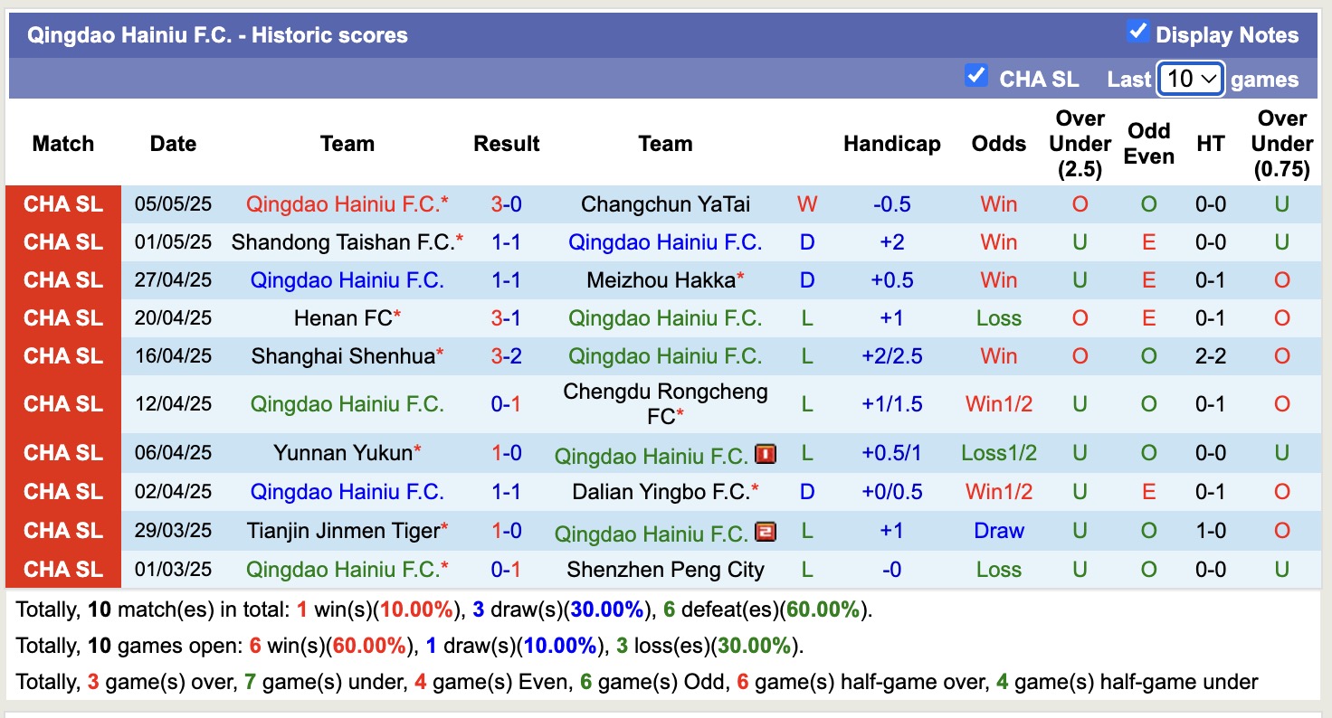Click CHA SL badge beside Shenzhen Peng City match
The height and width of the screenshot is (718, 1332).
pos(63,570)
